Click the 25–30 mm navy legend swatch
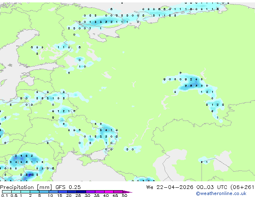The height and width of the screenshot is (197, 255). click(81, 192)
